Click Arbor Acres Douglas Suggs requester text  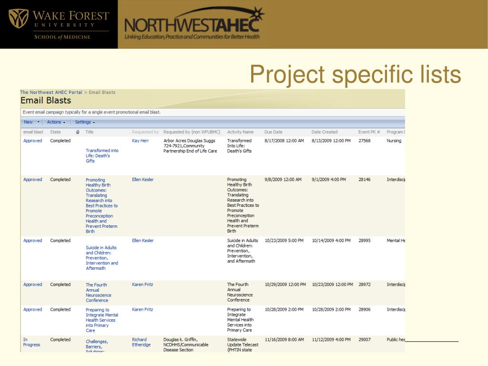[x=190, y=146]
